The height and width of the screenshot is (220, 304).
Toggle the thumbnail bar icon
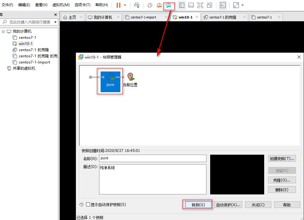tap(191, 5)
